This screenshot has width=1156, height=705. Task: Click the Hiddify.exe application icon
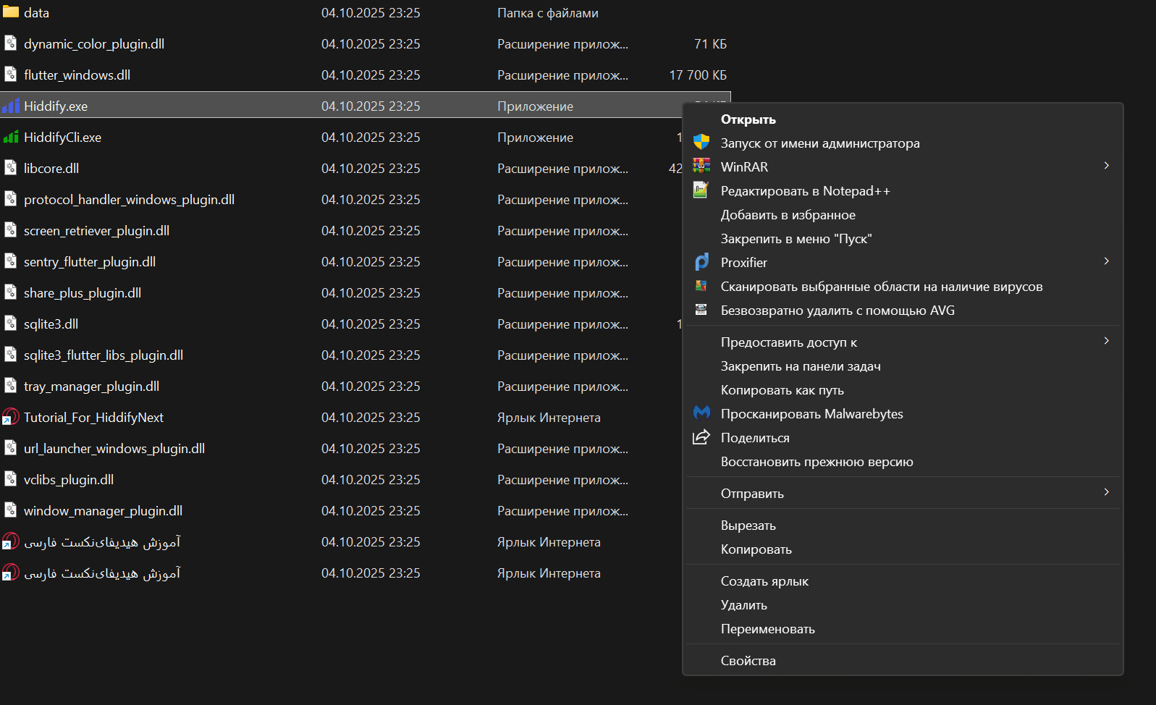click(11, 106)
